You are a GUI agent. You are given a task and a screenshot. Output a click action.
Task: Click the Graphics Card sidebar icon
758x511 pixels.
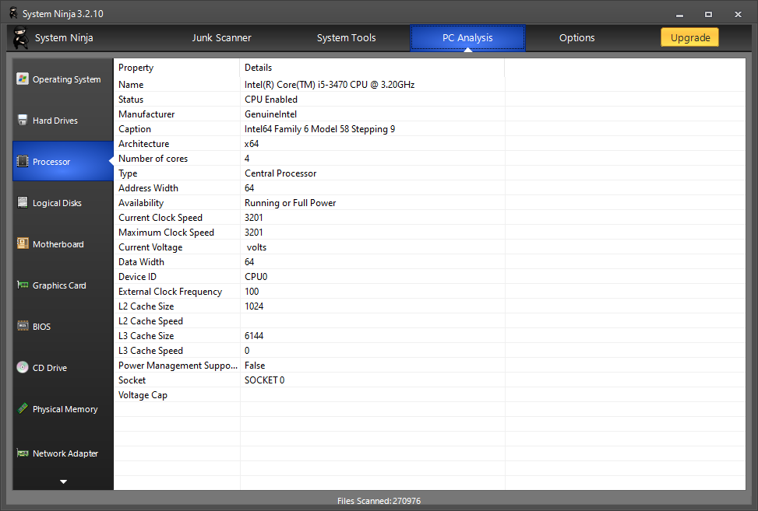point(23,285)
